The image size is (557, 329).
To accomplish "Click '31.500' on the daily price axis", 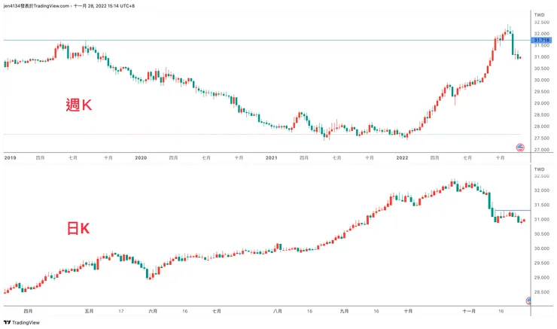I will tap(542, 205).
